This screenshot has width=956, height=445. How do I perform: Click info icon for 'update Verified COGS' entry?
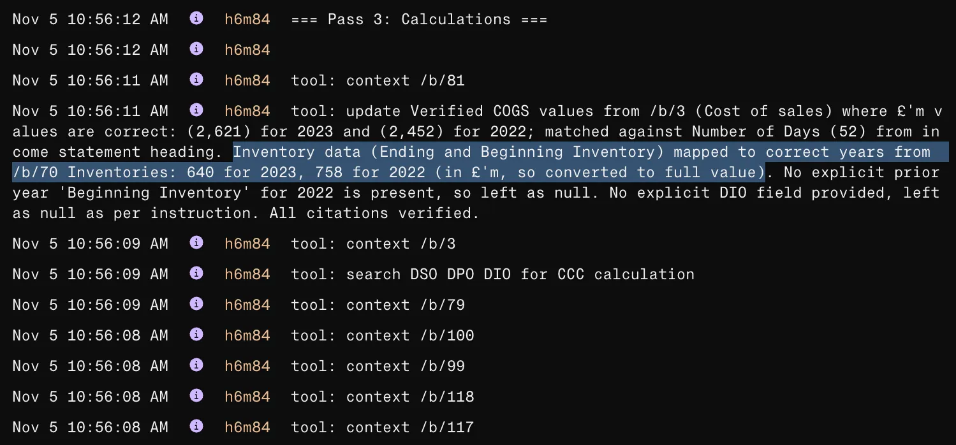point(196,110)
